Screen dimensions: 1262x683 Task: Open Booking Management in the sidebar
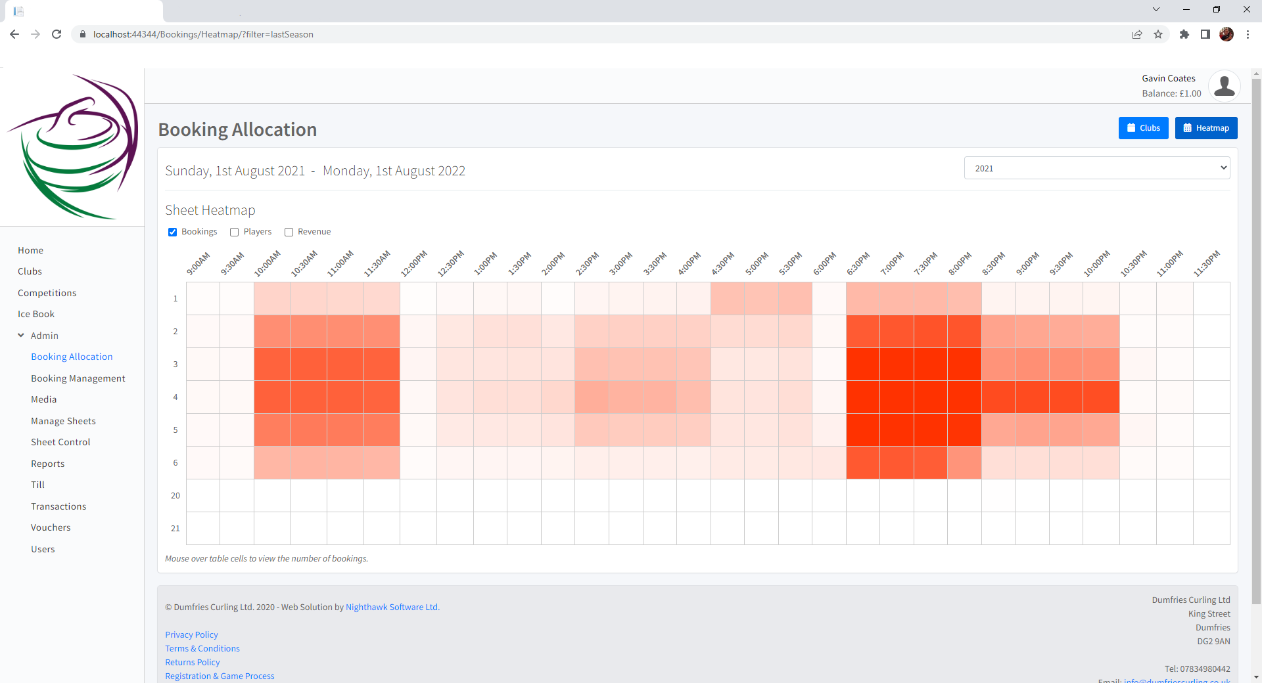pyautogui.click(x=78, y=378)
